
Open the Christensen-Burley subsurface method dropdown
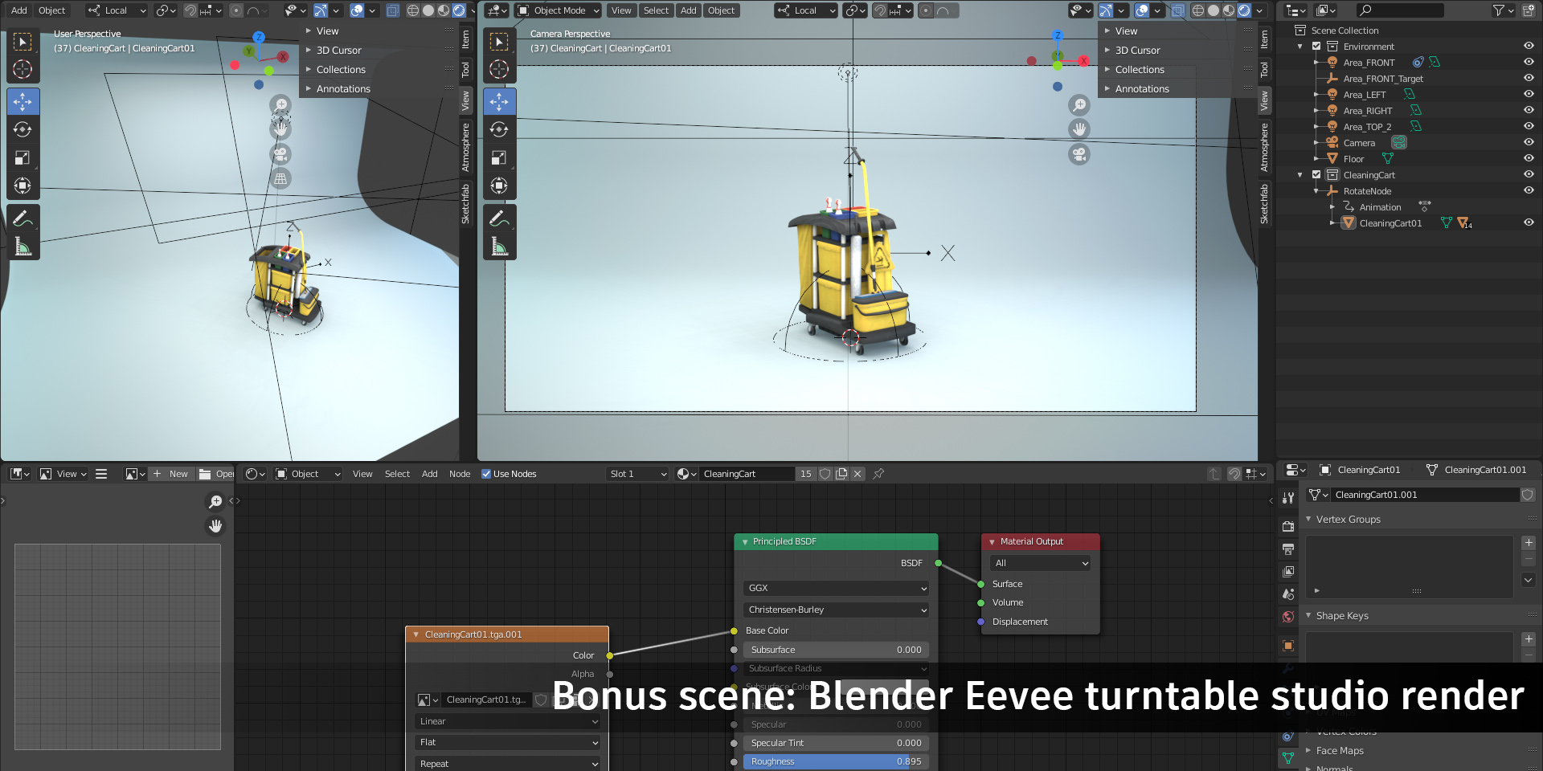(x=836, y=610)
